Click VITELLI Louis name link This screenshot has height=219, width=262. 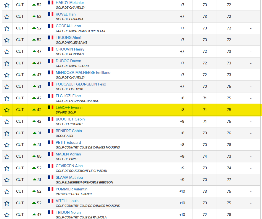pyautogui.click(x=67, y=201)
